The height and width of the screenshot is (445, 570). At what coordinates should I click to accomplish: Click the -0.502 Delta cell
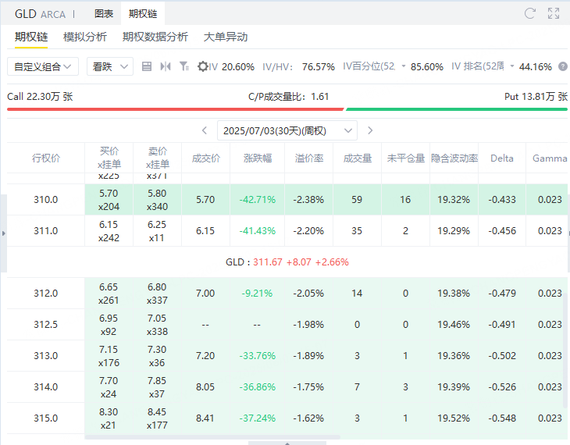coord(502,356)
